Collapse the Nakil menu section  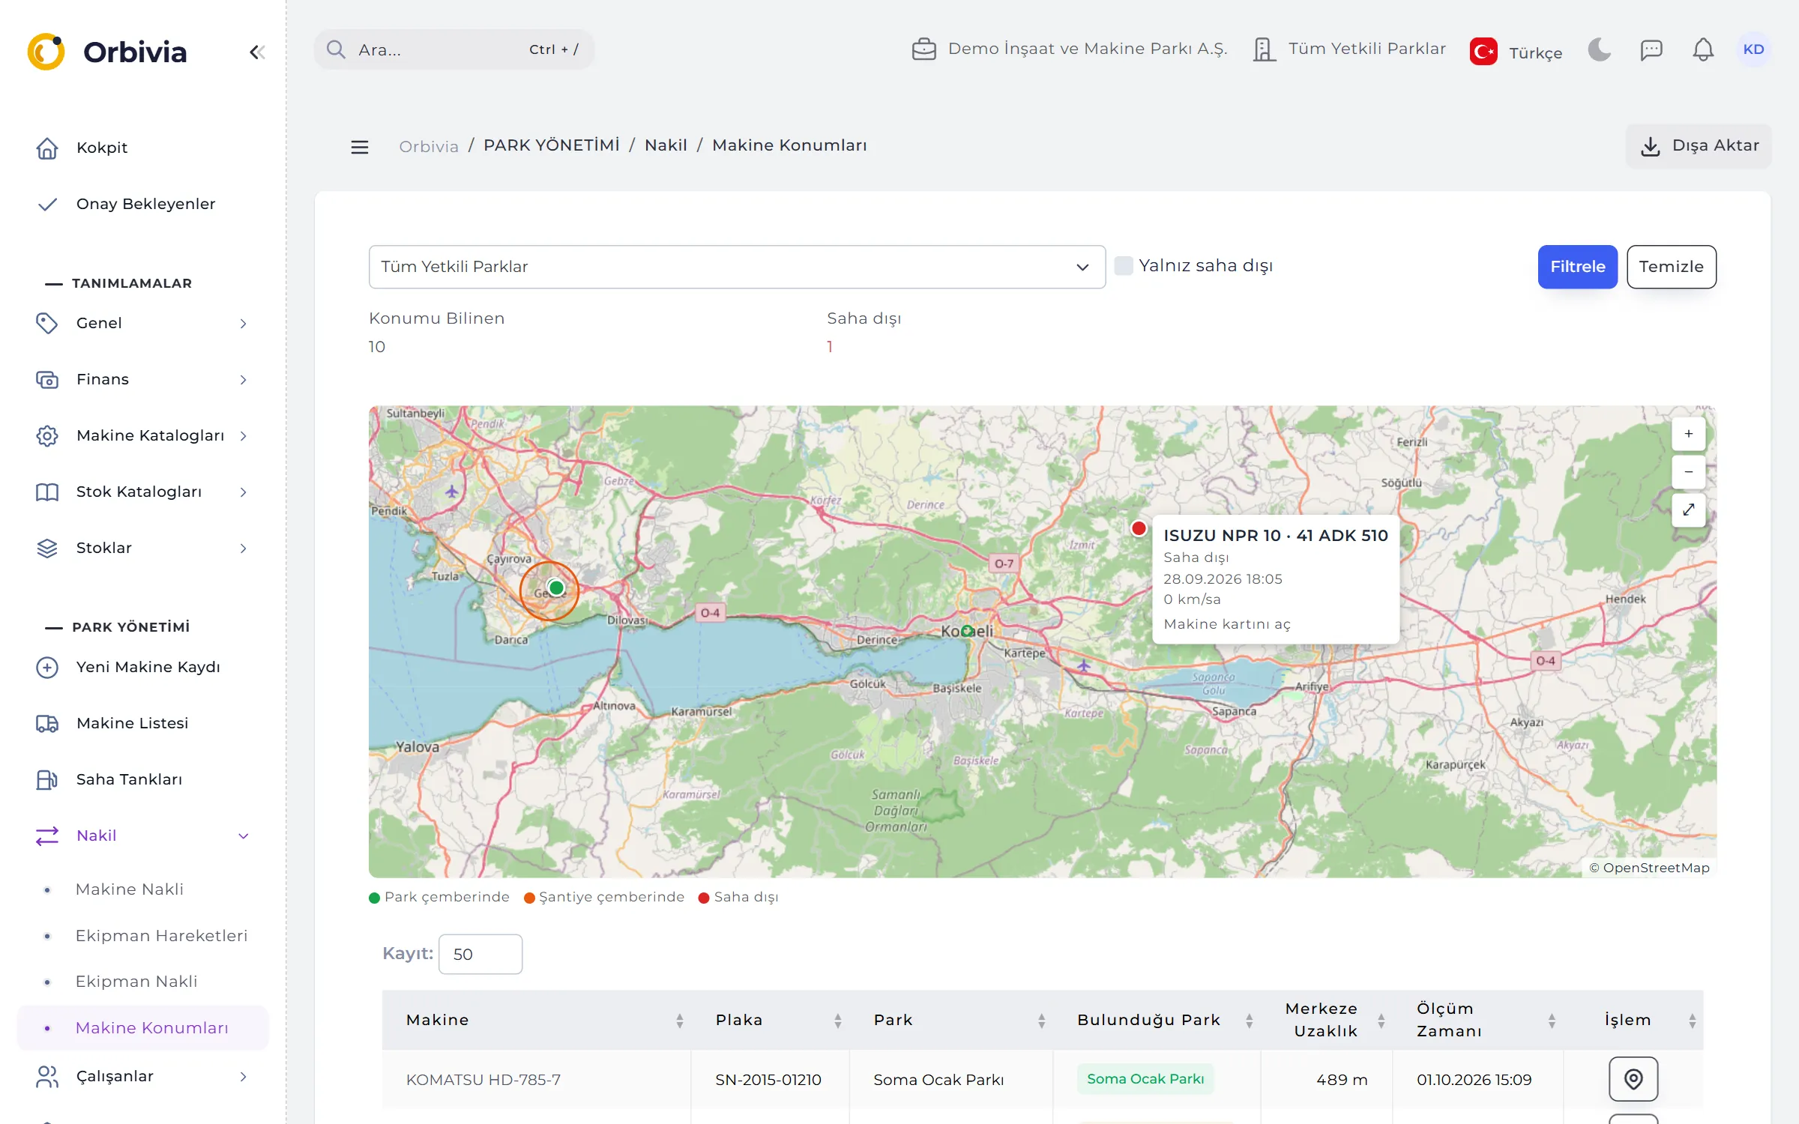(x=142, y=836)
